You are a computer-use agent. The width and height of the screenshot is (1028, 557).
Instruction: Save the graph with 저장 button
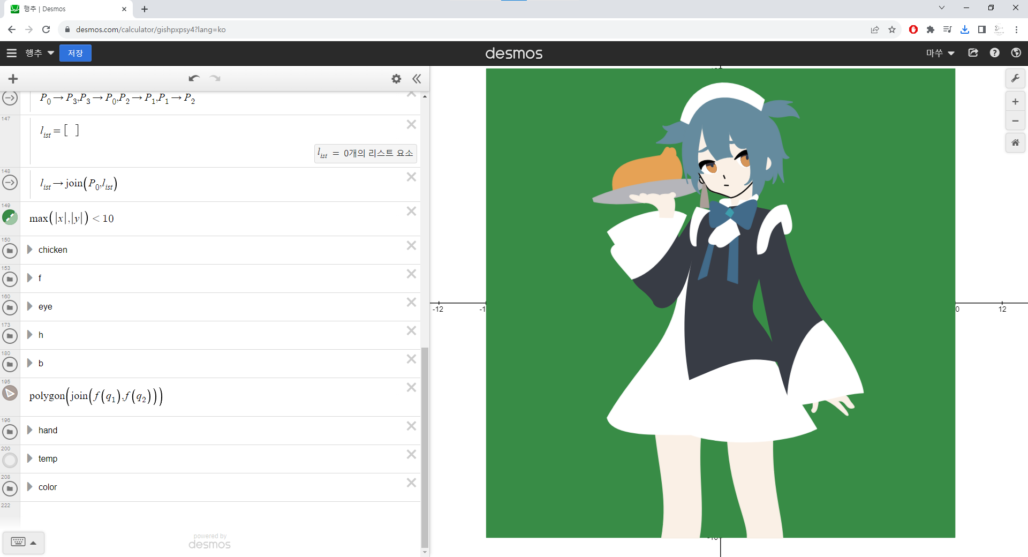[x=75, y=53]
